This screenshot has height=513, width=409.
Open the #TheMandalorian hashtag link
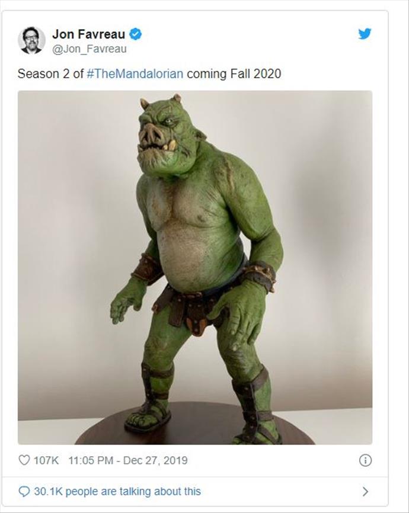(135, 73)
